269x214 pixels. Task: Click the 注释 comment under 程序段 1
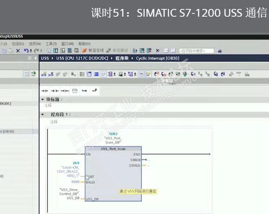[x=54, y=122]
